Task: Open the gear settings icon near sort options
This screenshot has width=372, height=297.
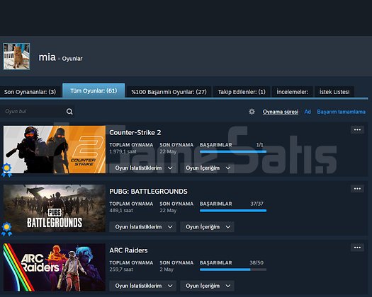Action: 252,112
